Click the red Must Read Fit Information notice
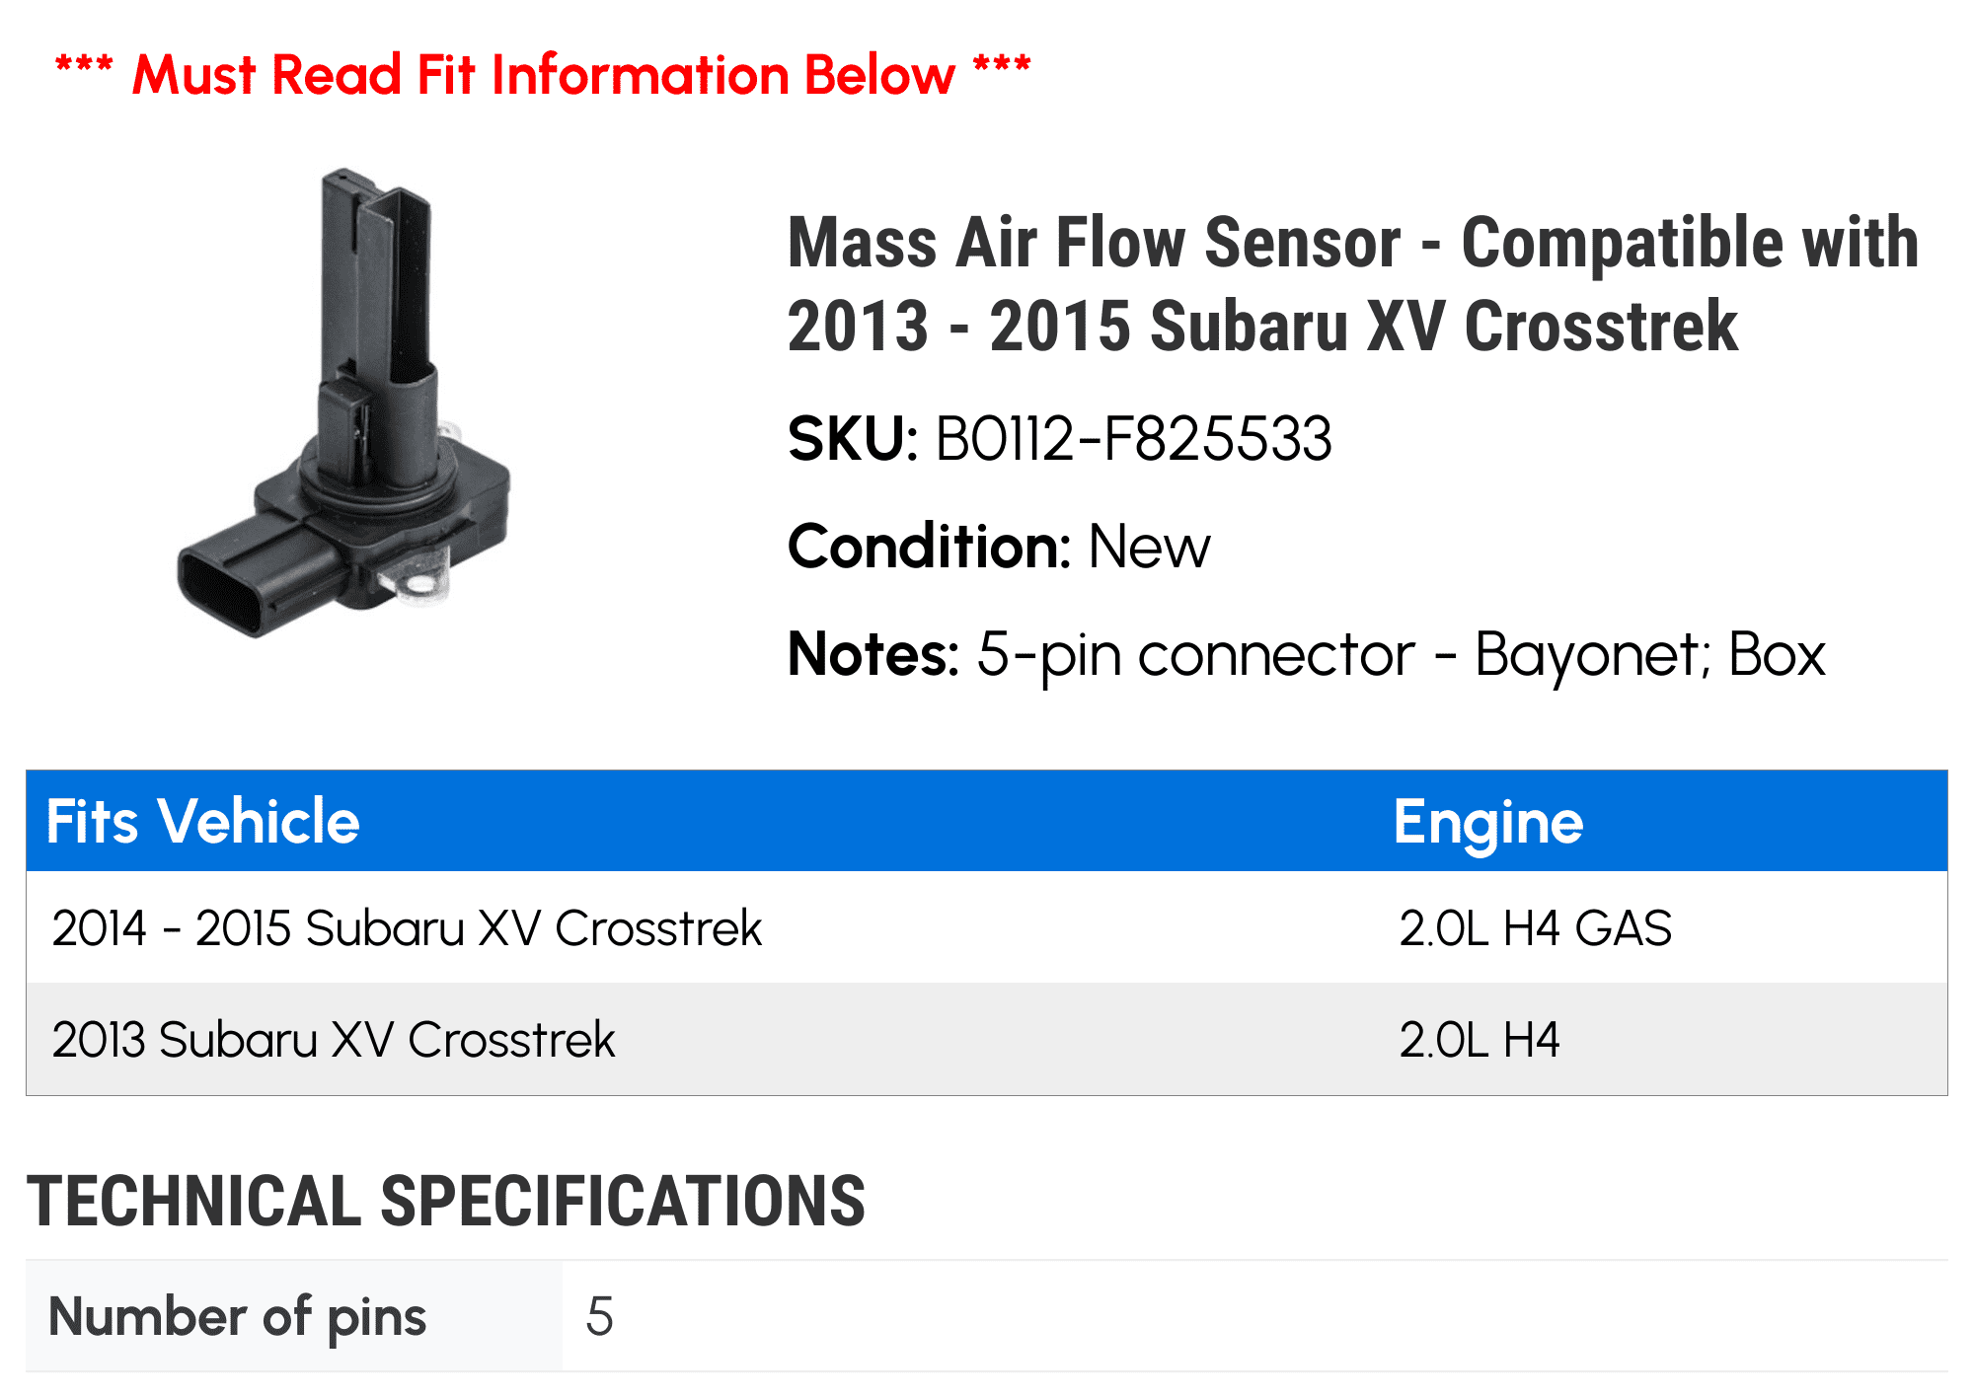 click(543, 75)
